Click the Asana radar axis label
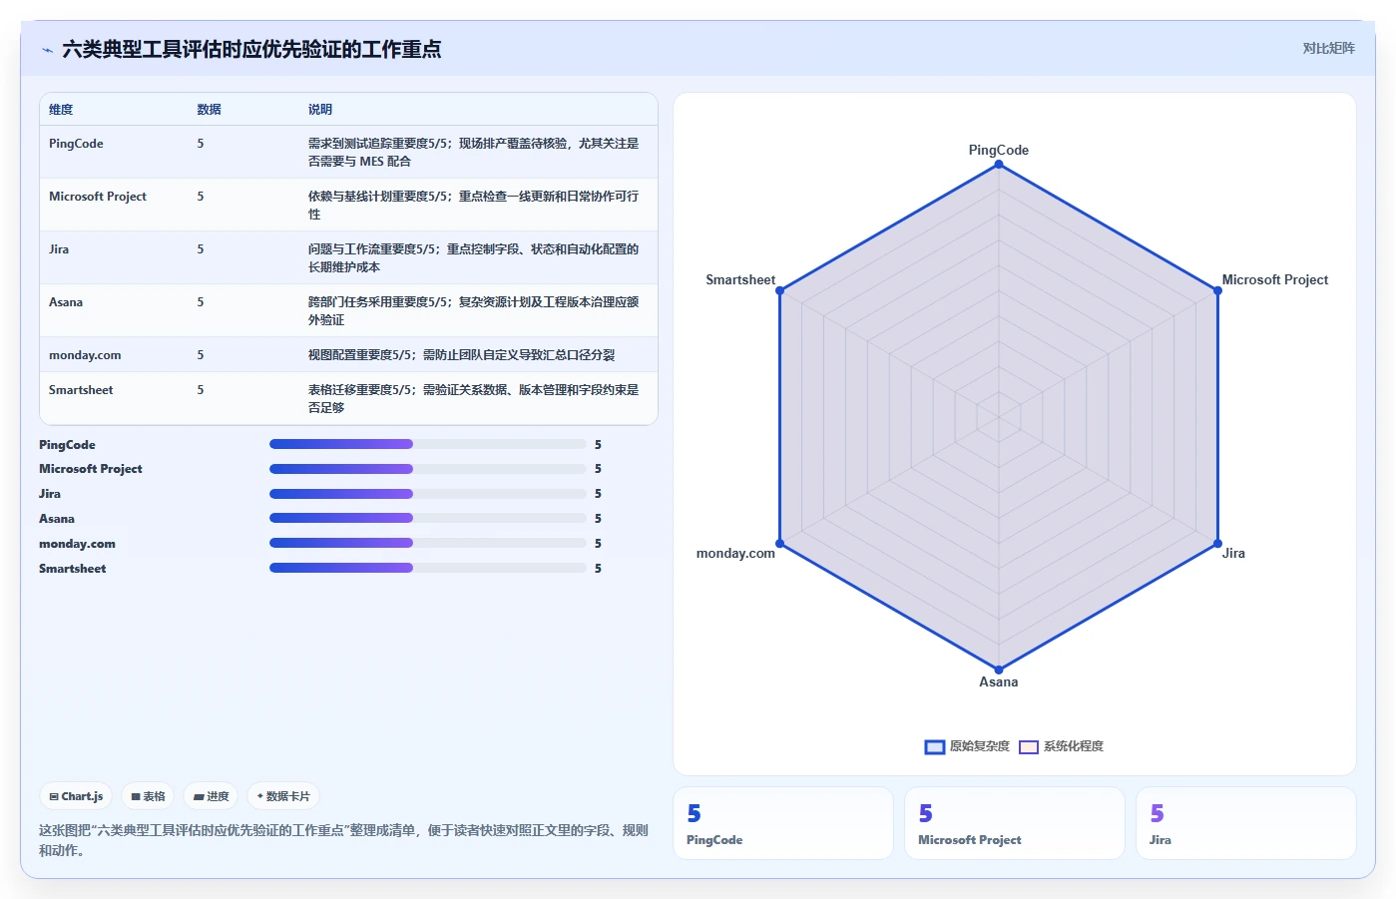Screen dimensions: 1396x899 999,682
